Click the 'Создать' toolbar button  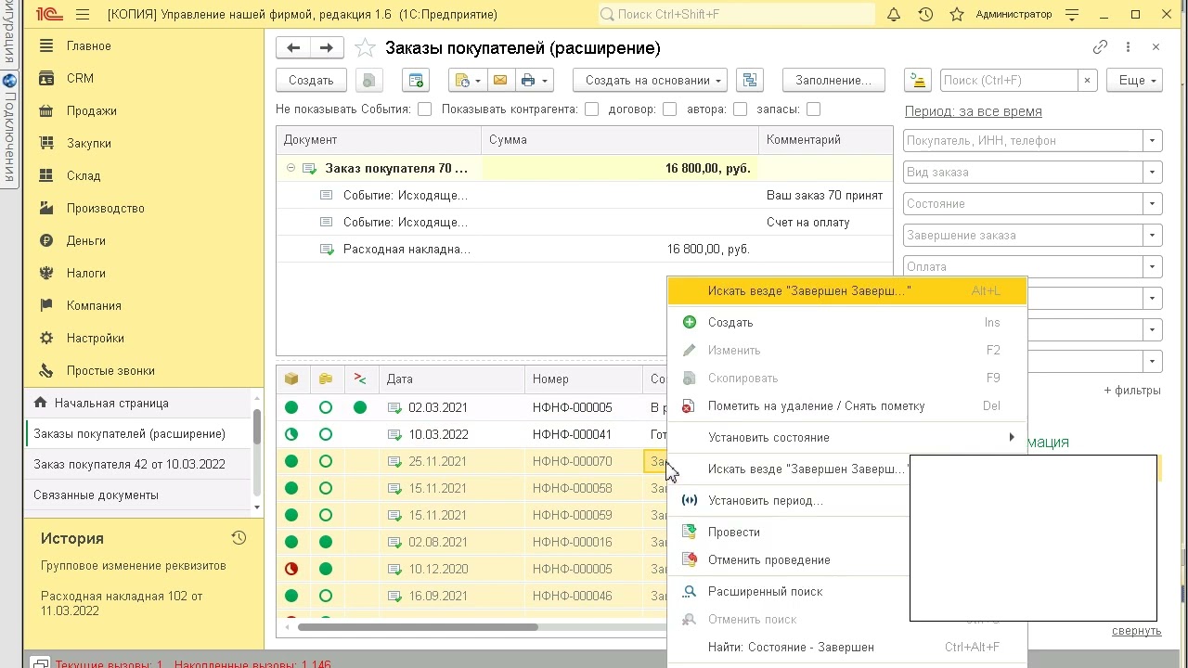pyautogui.click(x=311, y=81)
